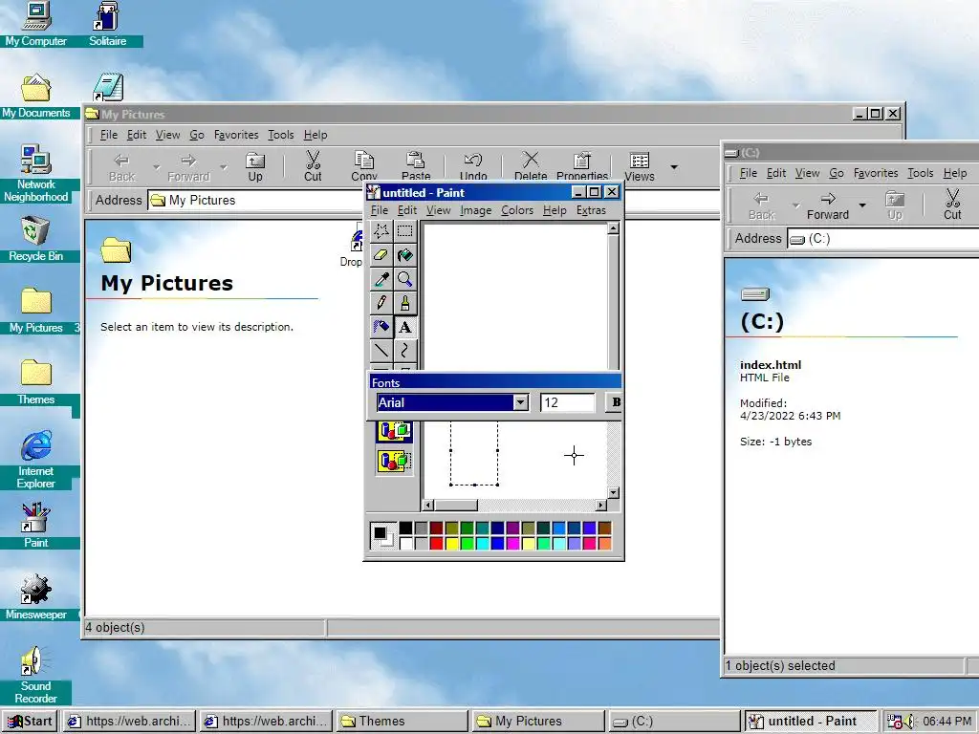Open the Arial font name dropdown
The image size is (979, 734).
[521, 402]
